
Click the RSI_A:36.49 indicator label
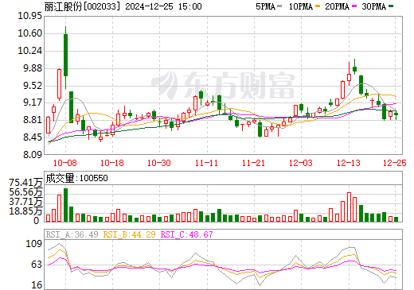coord(72,234)
